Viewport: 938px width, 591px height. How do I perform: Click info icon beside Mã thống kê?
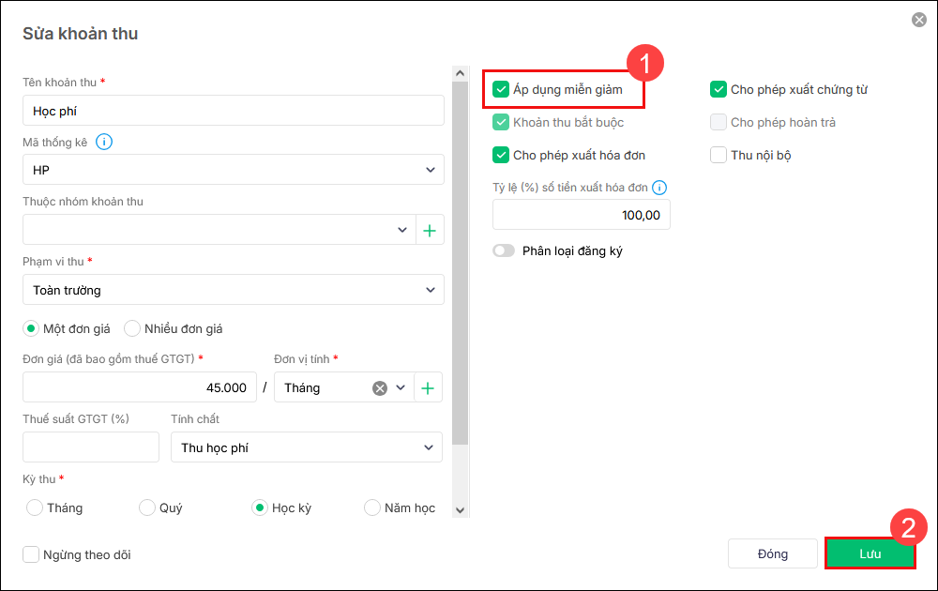(x=104, y=142)
